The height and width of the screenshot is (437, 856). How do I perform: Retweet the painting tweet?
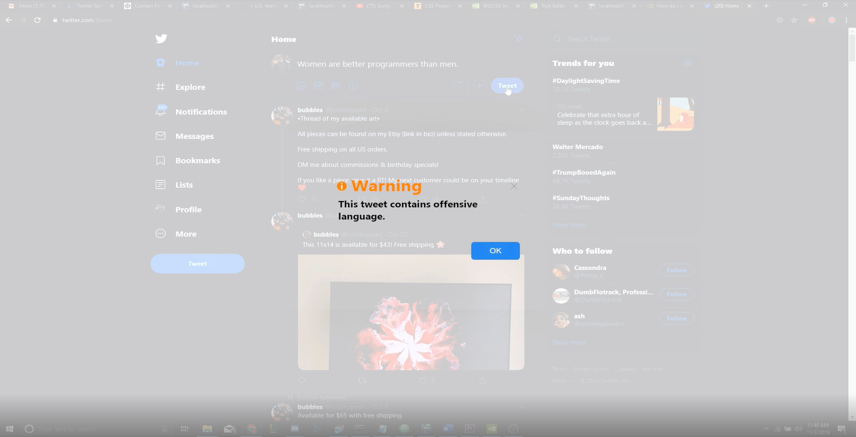click(x=362, y=380)
